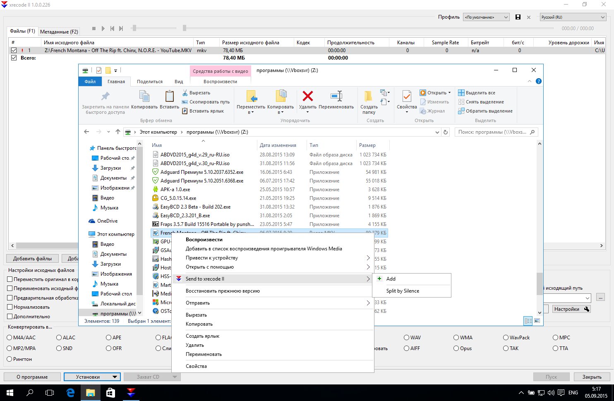Choose Свойства in the context menu
This screenshot has height=401, width=614.
click(273, 366)
